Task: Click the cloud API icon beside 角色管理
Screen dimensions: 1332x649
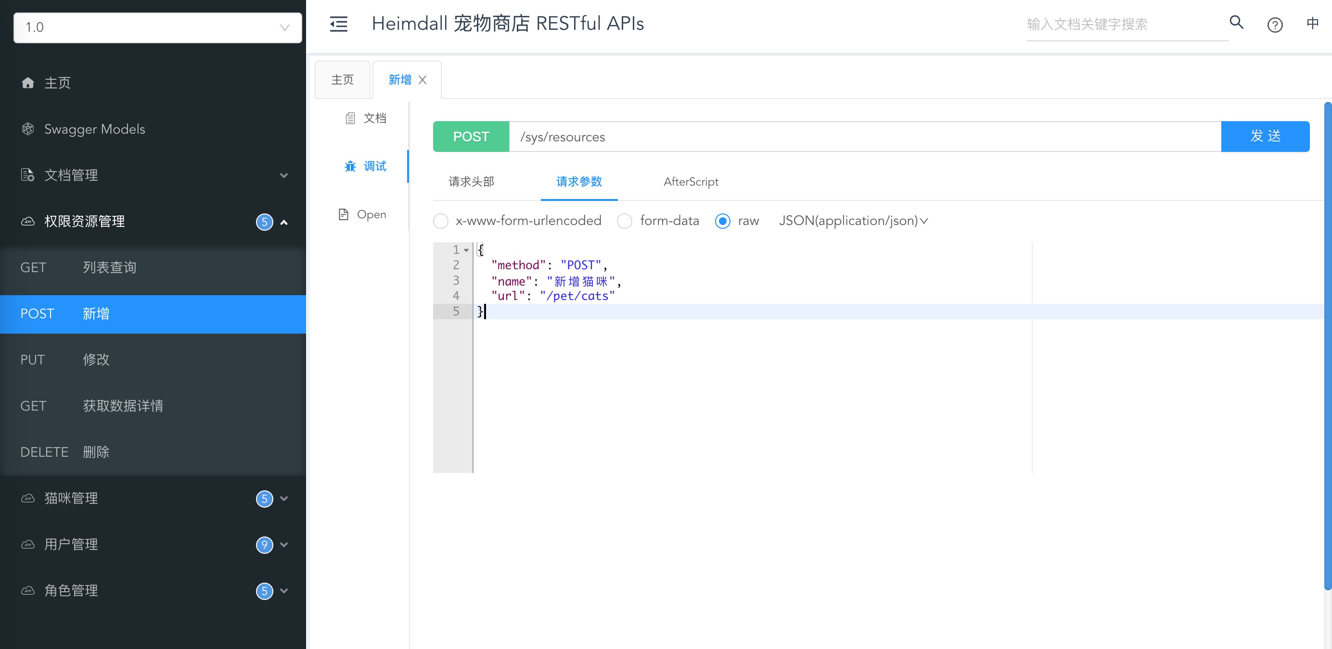Action: tap(28, 590)
